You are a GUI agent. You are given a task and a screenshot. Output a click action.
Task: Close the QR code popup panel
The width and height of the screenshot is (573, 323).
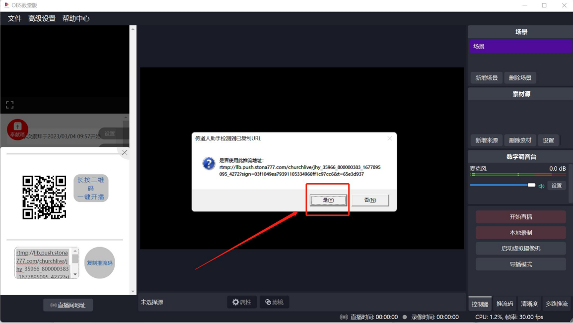point(125,153)
